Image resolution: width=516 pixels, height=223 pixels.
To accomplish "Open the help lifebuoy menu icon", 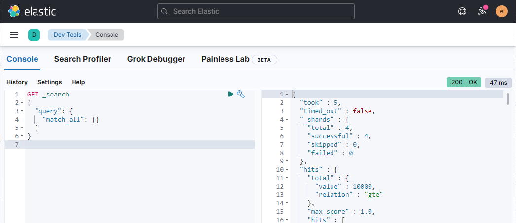I will pos(462,11).
